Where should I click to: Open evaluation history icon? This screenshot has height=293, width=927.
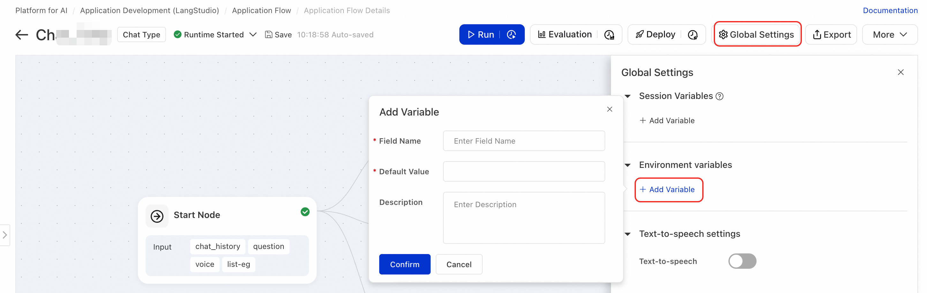point(609,35)
